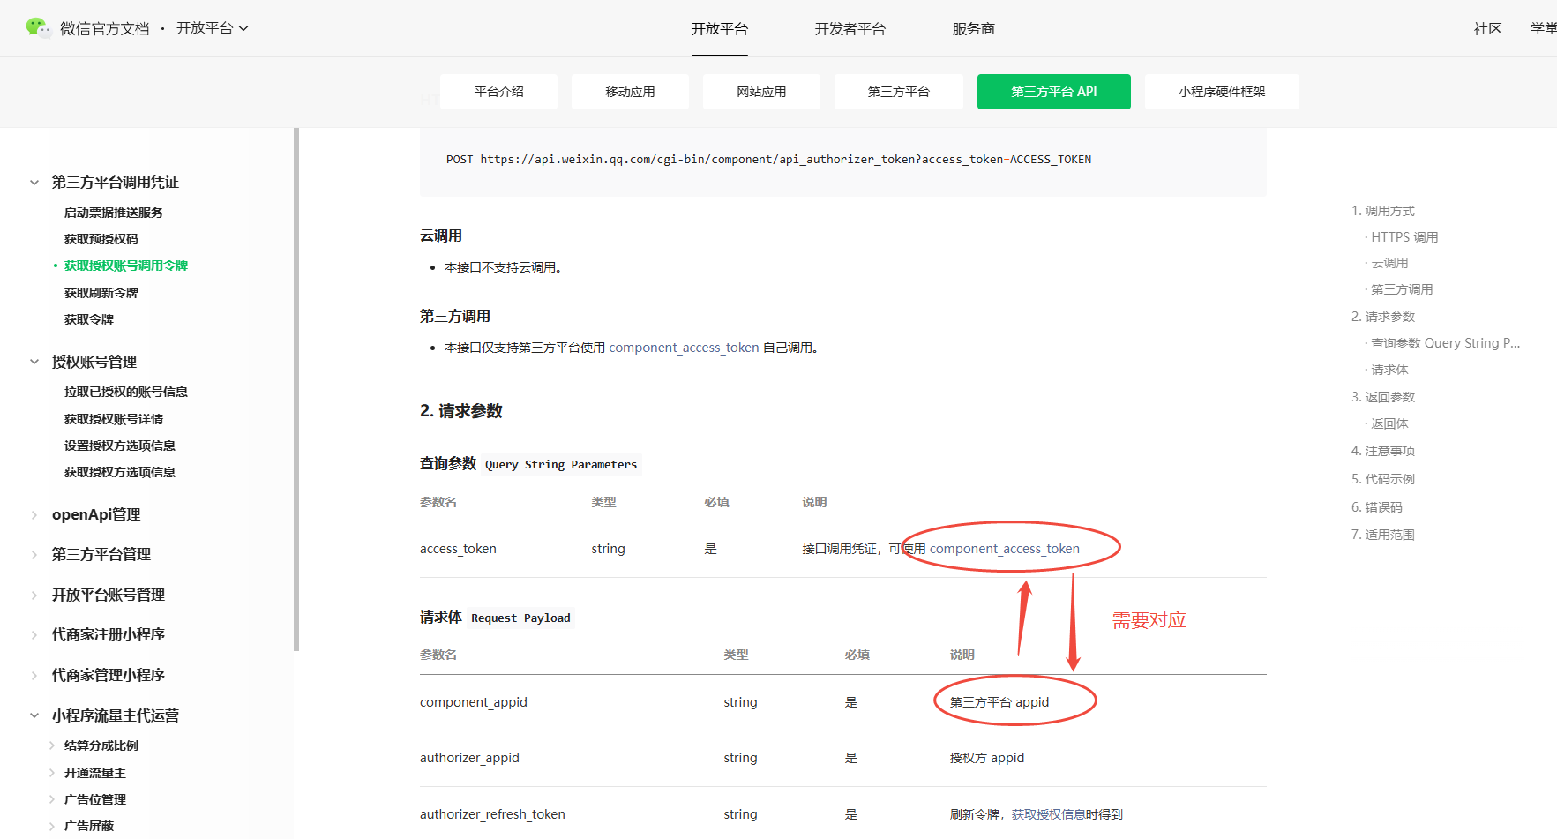Collapse the 小程序流量主代运营 section chevron

tap(34, 715)
